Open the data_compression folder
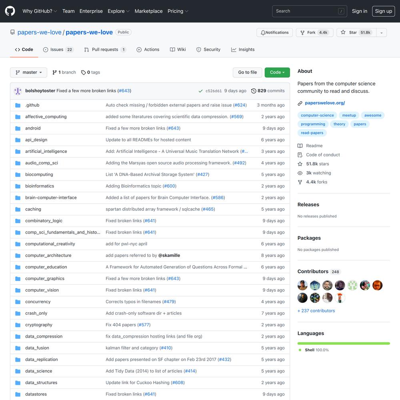The image size is (400, 400). click(x=44, y=336)
